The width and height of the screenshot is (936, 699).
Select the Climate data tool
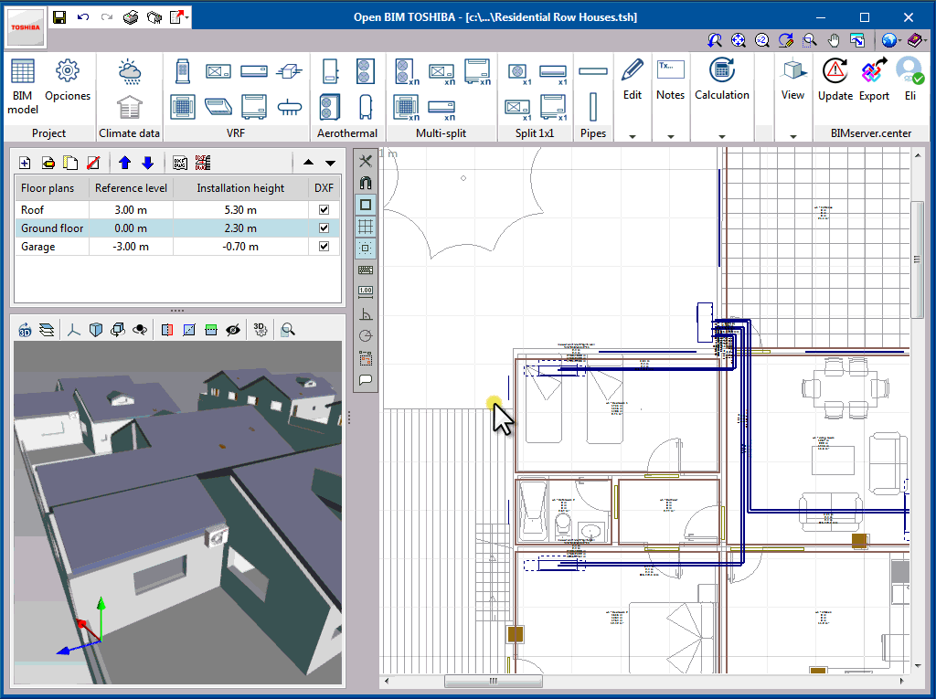coord(129,87)
